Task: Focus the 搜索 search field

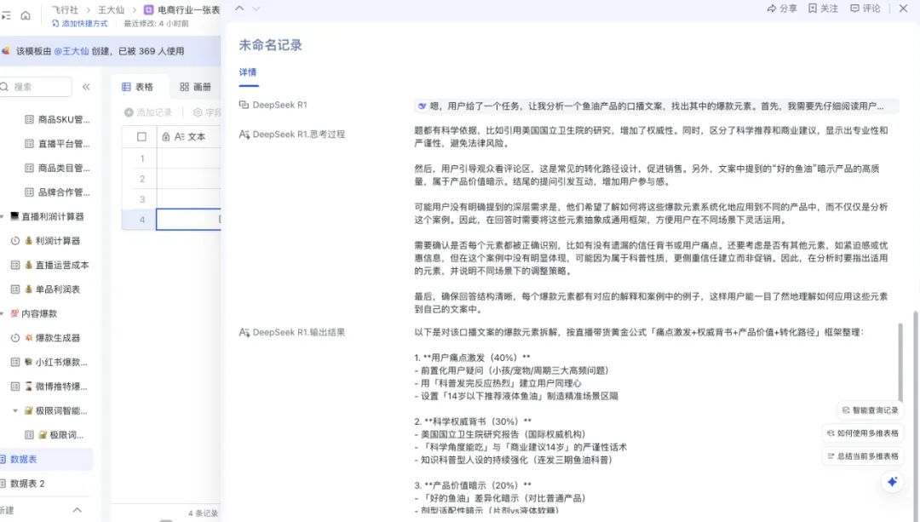Action: point(36,87)
